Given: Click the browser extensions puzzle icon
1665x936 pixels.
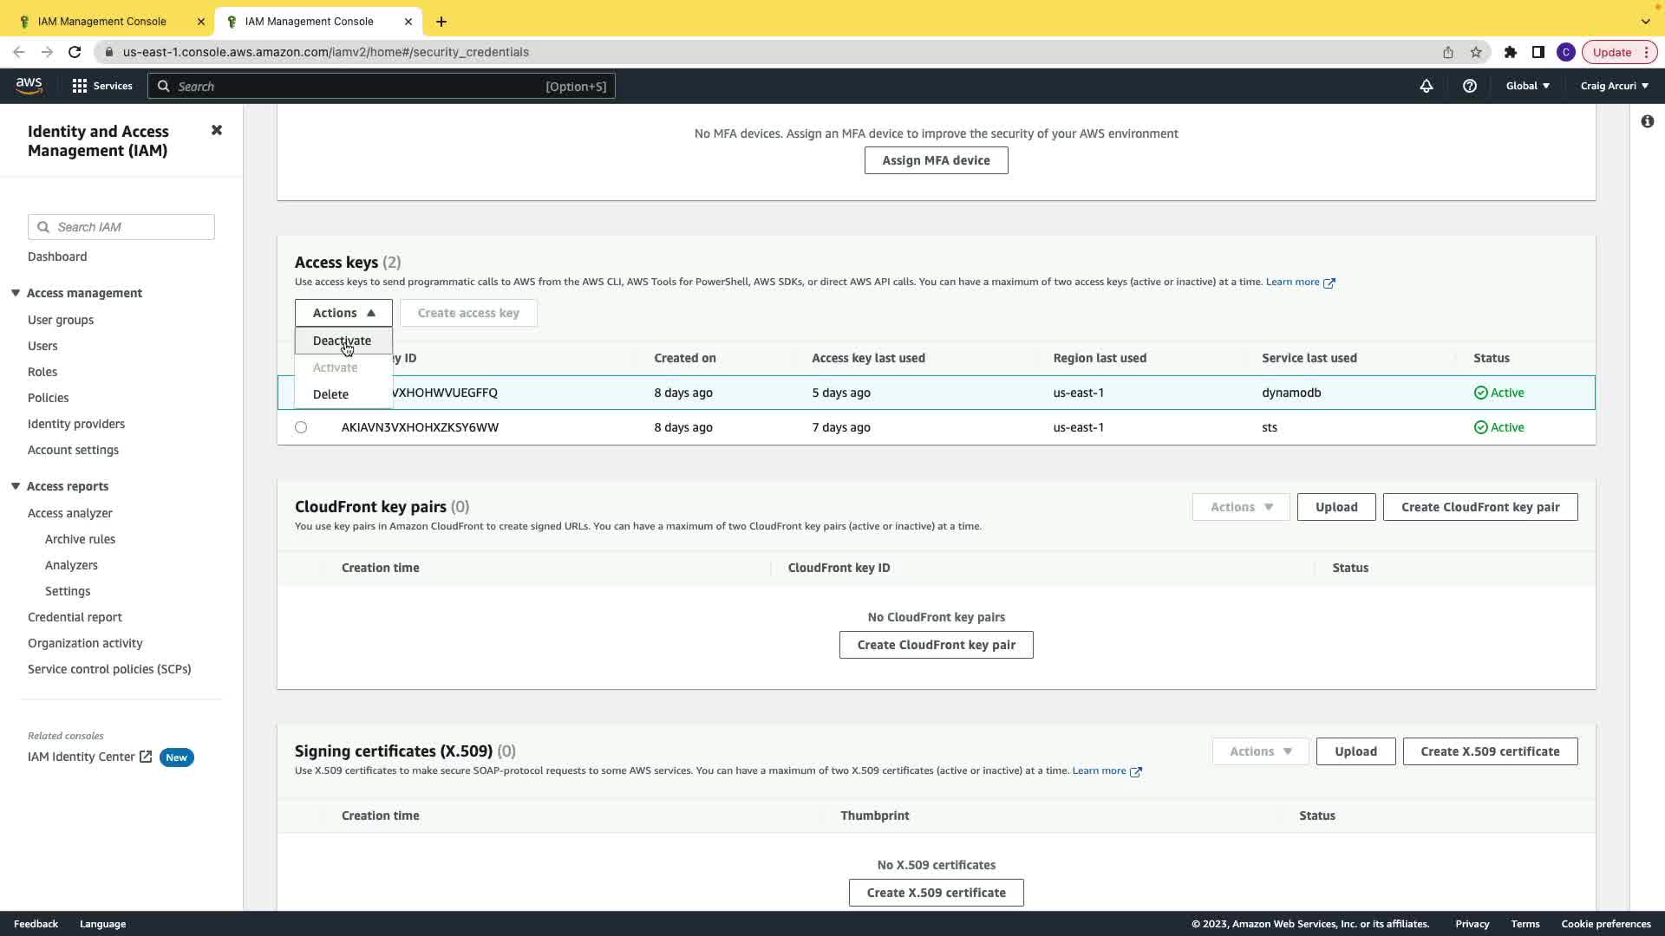Looking at the screenshot, I should pos(1510,52).
